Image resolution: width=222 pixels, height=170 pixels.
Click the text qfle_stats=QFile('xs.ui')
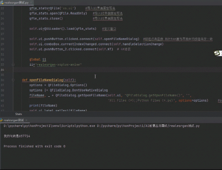coord(52,8)
